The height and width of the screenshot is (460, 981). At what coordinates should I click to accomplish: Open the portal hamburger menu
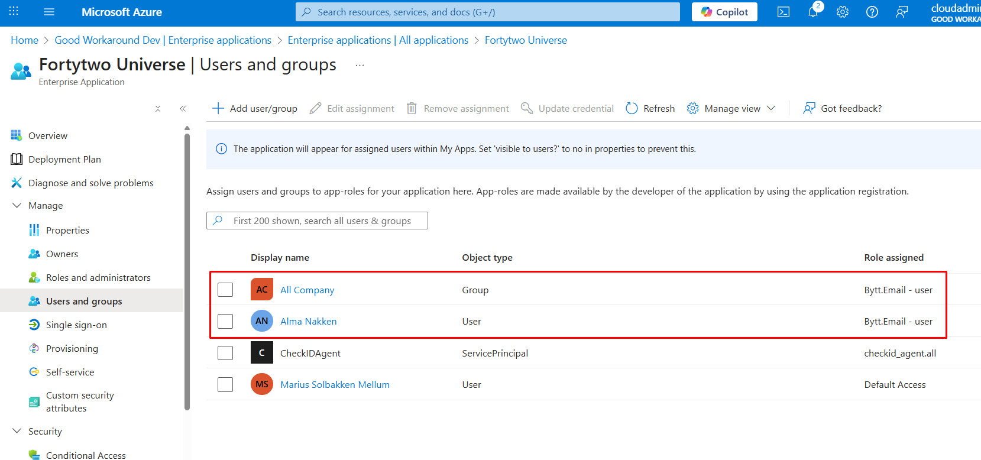(x=49, y=12)
